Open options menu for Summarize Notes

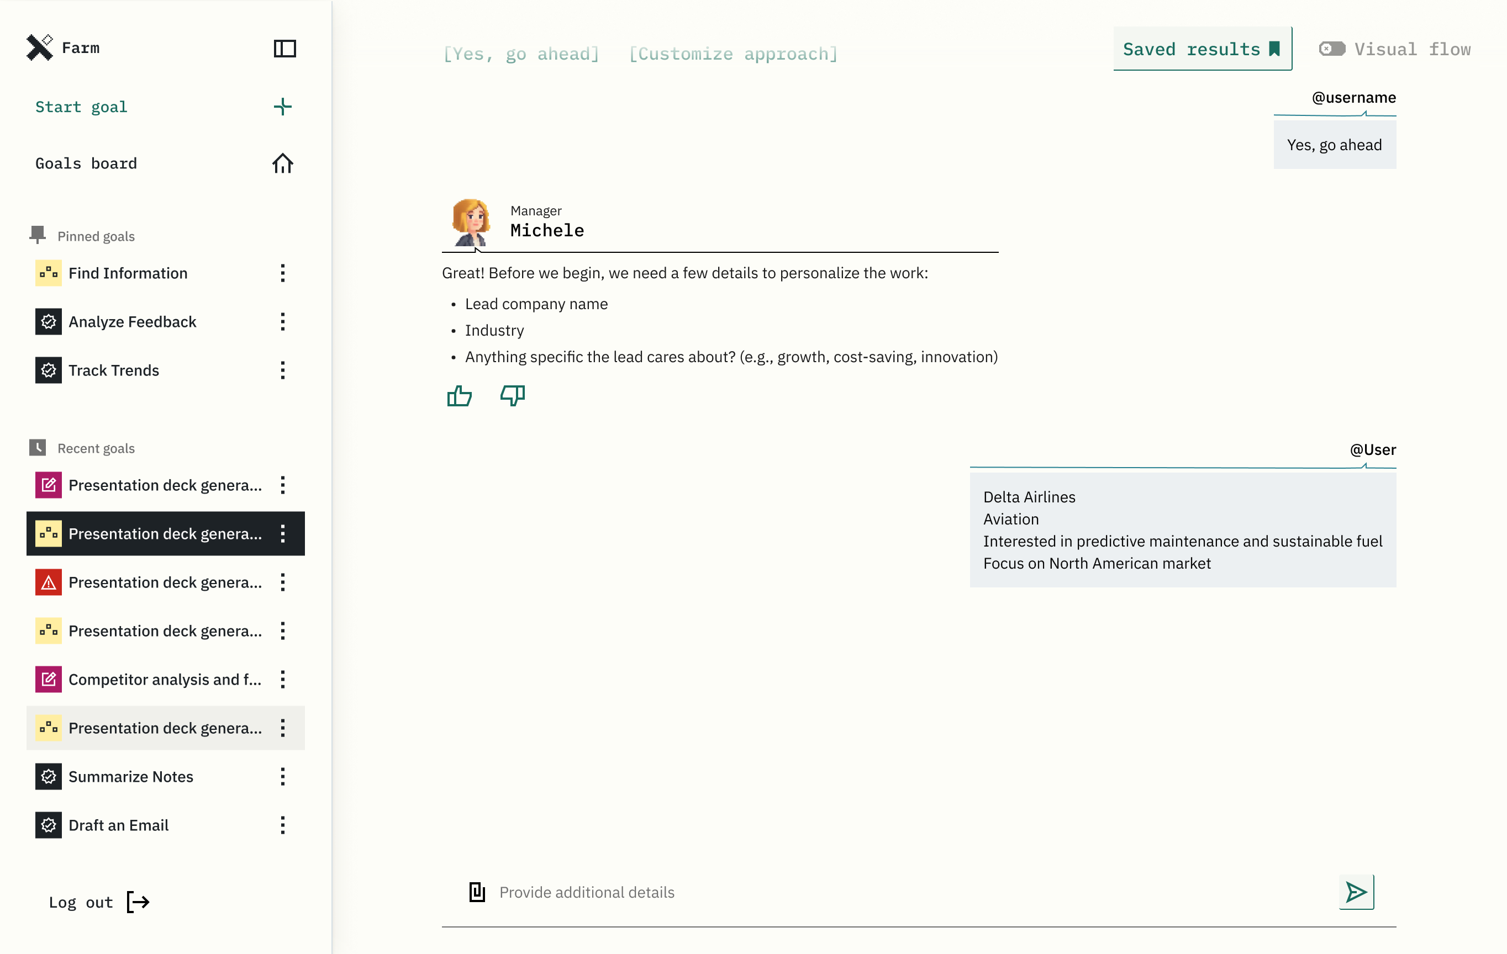tap(283, 776)
